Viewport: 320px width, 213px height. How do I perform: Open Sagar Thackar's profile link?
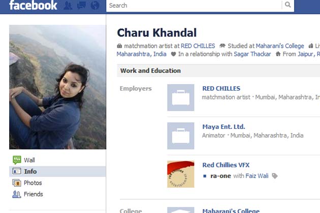click(x=252, y=54)
